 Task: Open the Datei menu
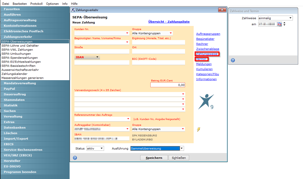(6, 4)
